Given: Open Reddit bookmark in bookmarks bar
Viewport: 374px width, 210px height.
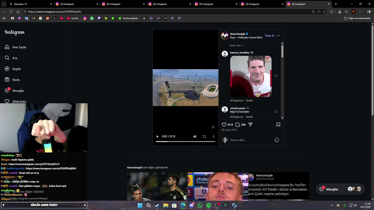Looking at the screenshot, I should [x=47, y=18].
